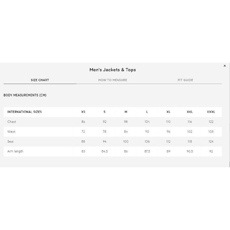Click the Body Measurements (CM) heading
The width and height of the screenshot is (230, 230).
click(x=25, y=95)
